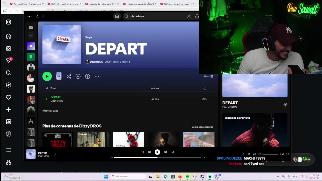Viewport: 322px width, 181px height.
Task: Open Dizzy DROS link under track name
Action: pos(57,101)
